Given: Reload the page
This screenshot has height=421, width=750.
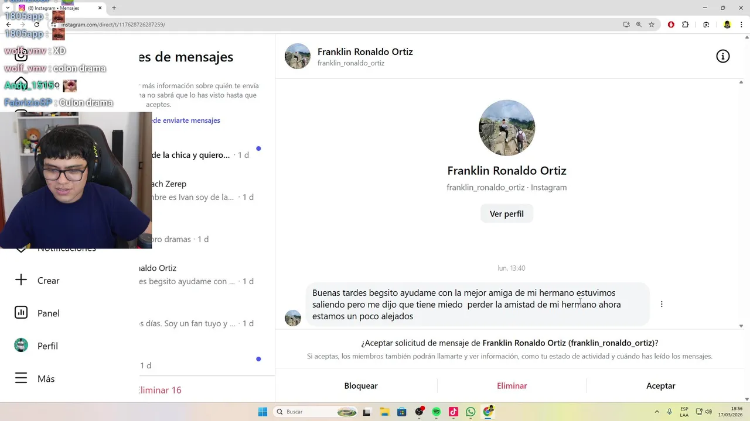Looking at the screenshot, I should tap(37, 25).
